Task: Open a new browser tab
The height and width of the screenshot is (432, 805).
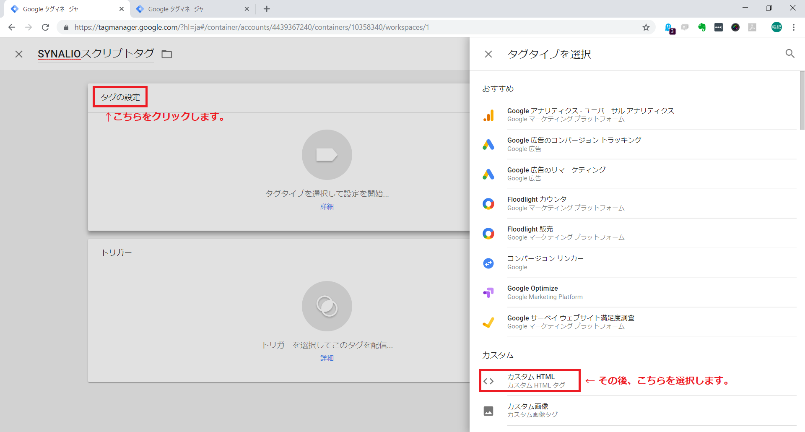Action: pyautogui.click(x=267, y=9)
